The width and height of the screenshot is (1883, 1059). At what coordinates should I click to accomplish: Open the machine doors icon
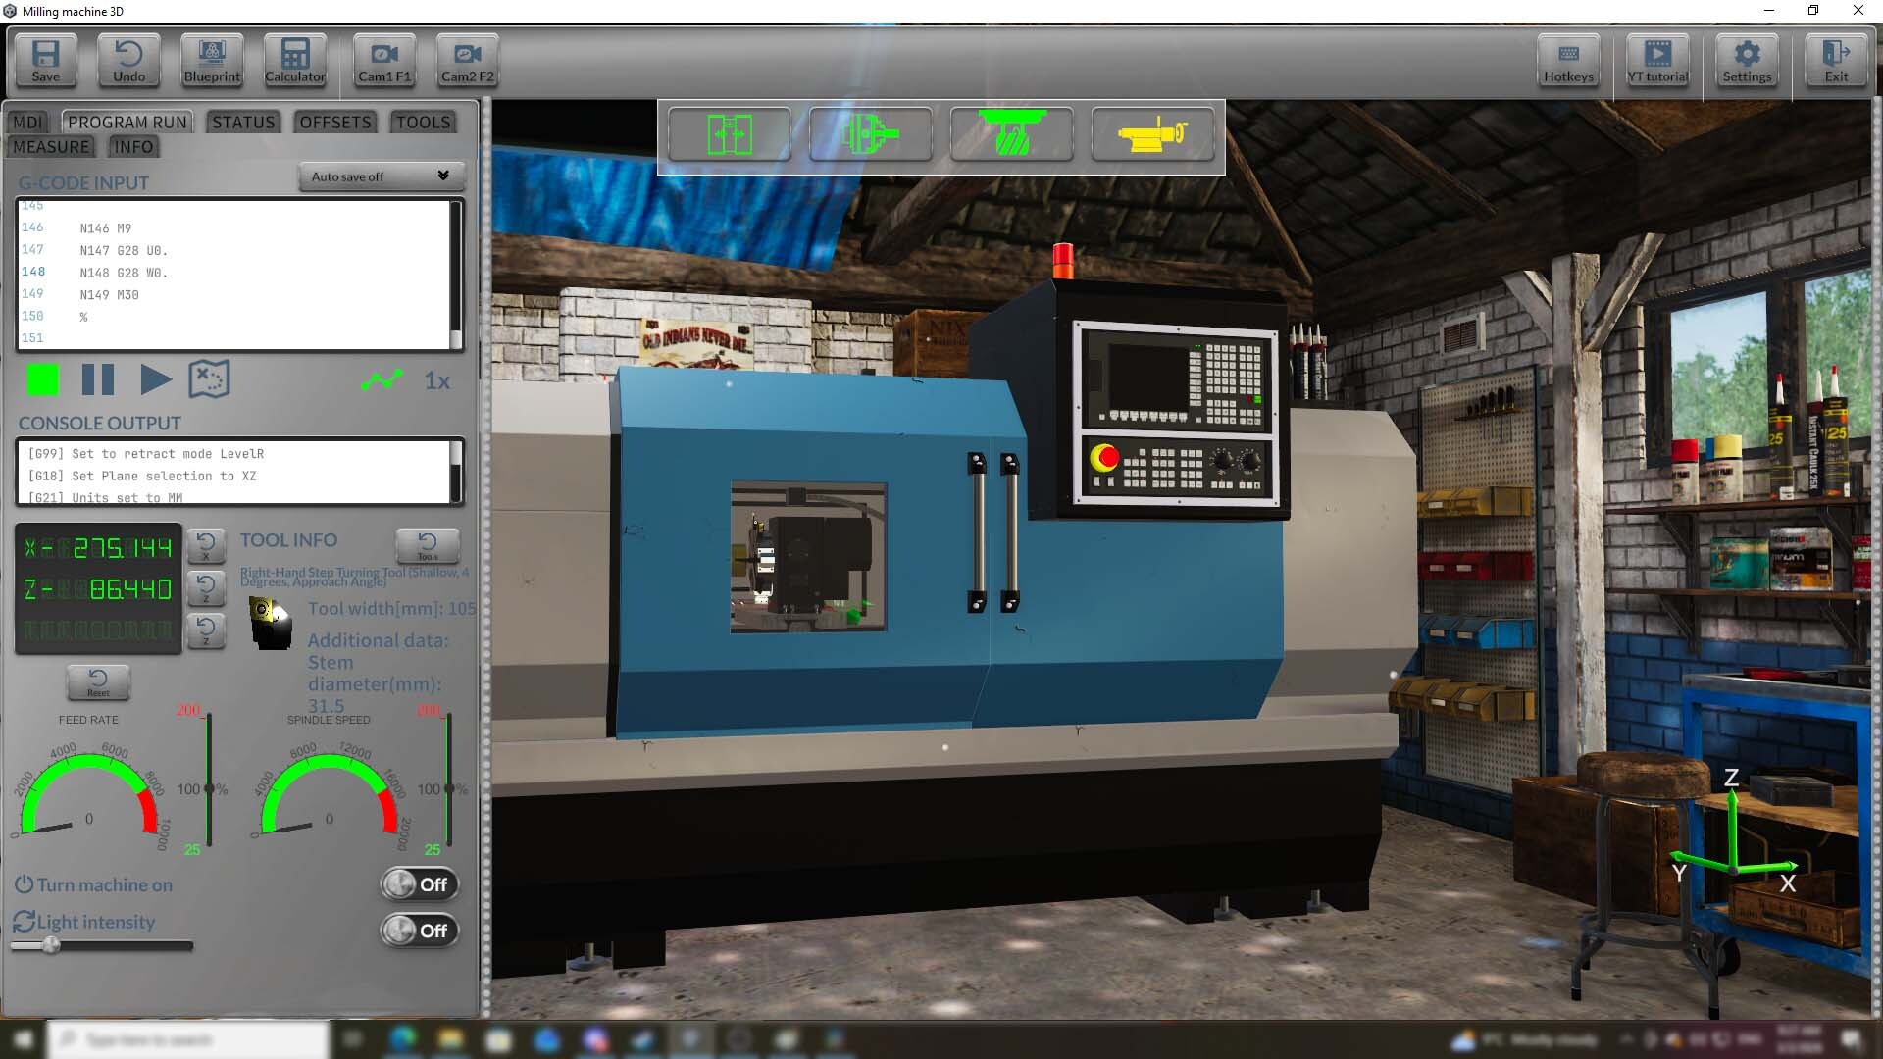(729, 134)
